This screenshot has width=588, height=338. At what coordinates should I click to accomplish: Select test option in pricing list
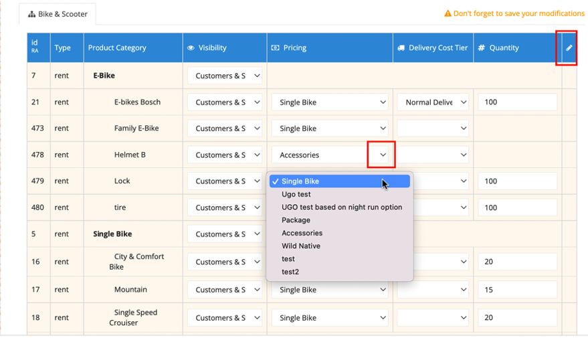pyautogui.click(x=340, y=259)
